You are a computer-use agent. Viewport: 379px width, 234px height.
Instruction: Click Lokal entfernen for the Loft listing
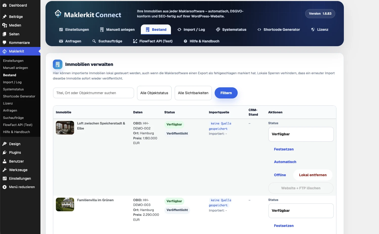313,175
